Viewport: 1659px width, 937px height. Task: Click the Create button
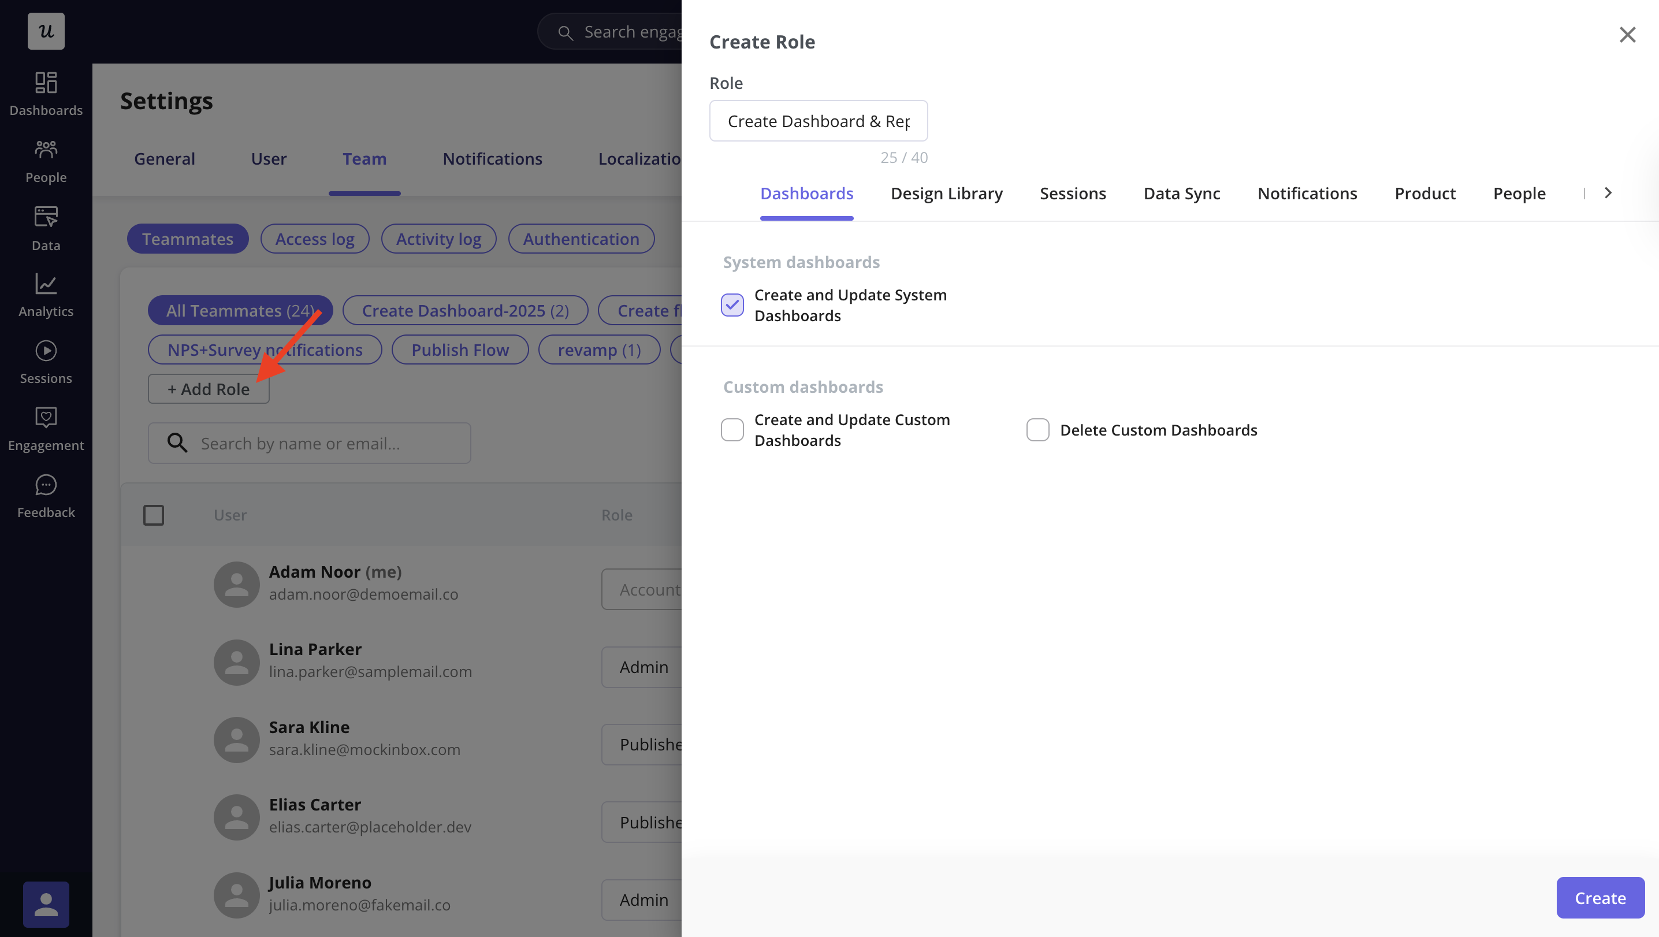pyautogui.click(x=1600, y=897)
